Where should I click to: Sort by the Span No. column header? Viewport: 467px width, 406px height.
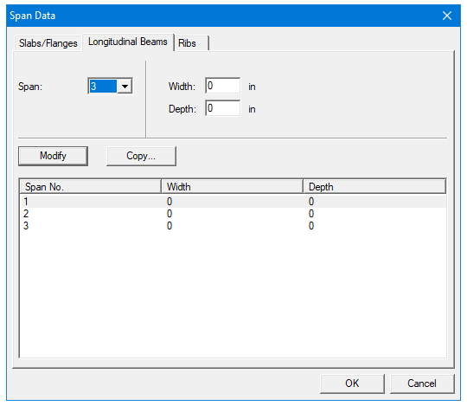[x=91, y=187]
